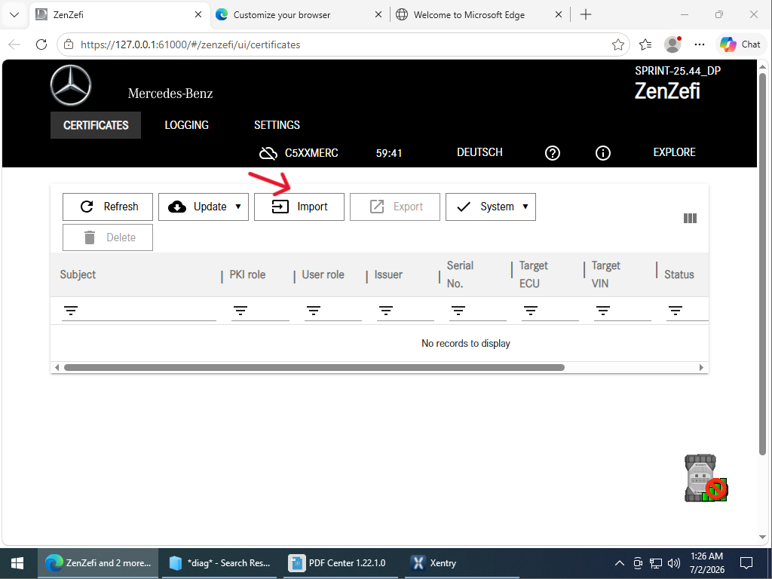Open the browser profile icon

[x=672, y=44]
